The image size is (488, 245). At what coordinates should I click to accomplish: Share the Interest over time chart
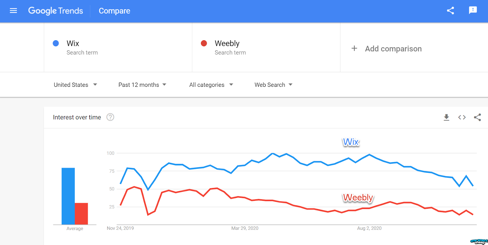tap(477, 117)
